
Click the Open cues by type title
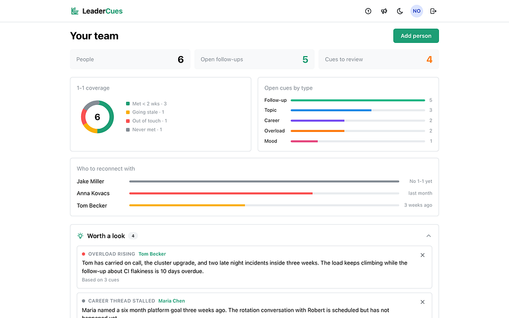tap(288, 88)
